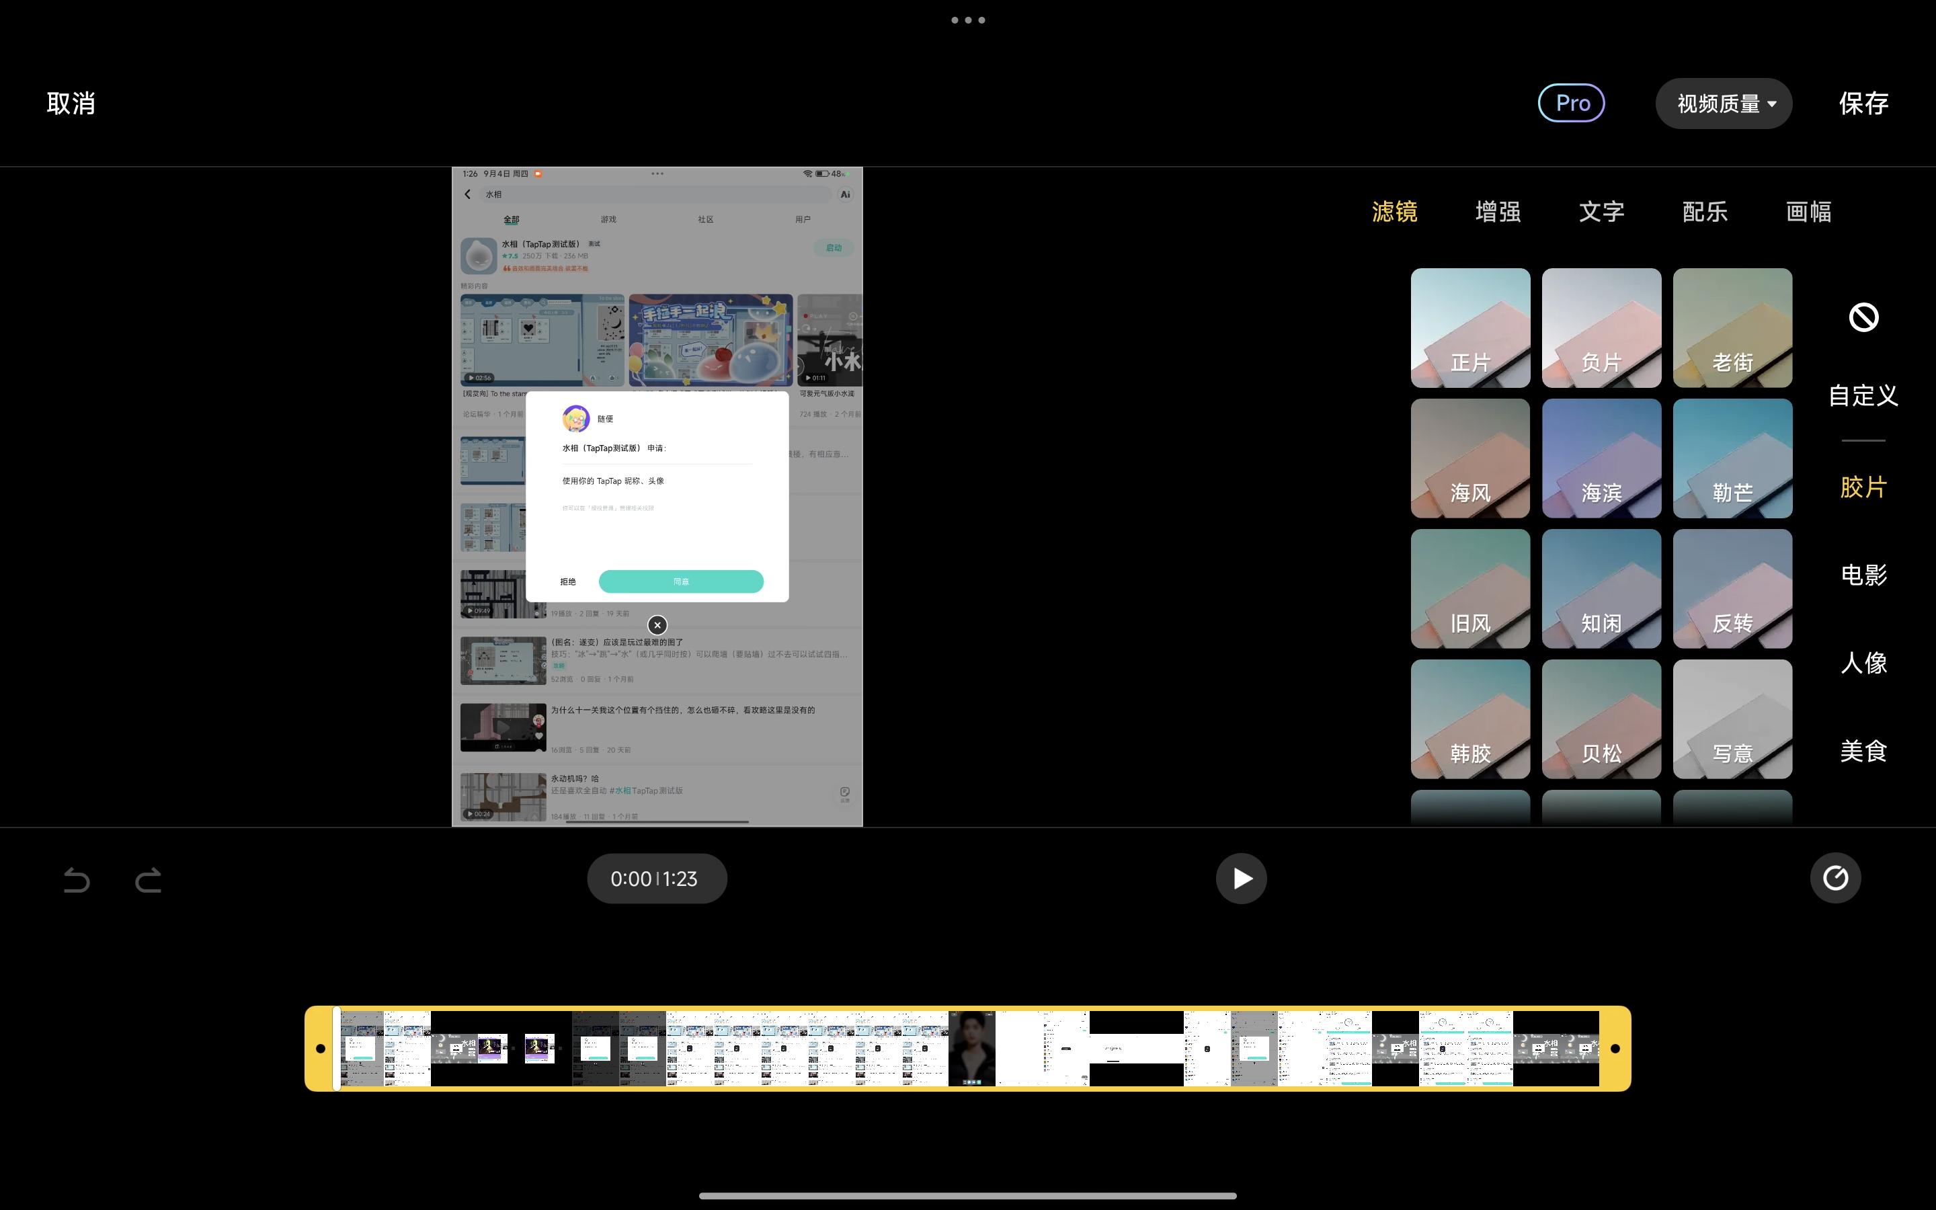The height and width of the screenshot is (1210, 1936).
Task: Apply the 老街 filter thumbnail
Action: [x=1732, y=328]
